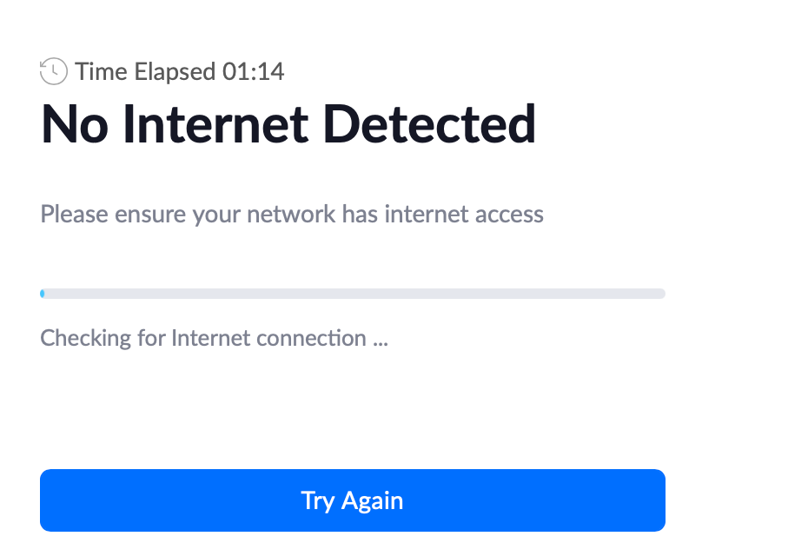This screenshot has width=808, height=556.
Task: Click the word "No" in the heading
Action: tap(73, 124)
